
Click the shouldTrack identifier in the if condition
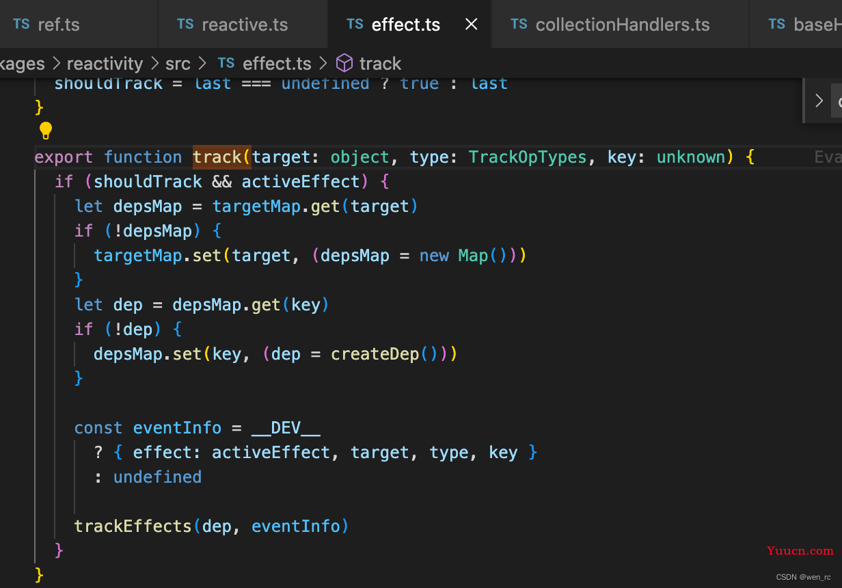[x=148, y=182]
